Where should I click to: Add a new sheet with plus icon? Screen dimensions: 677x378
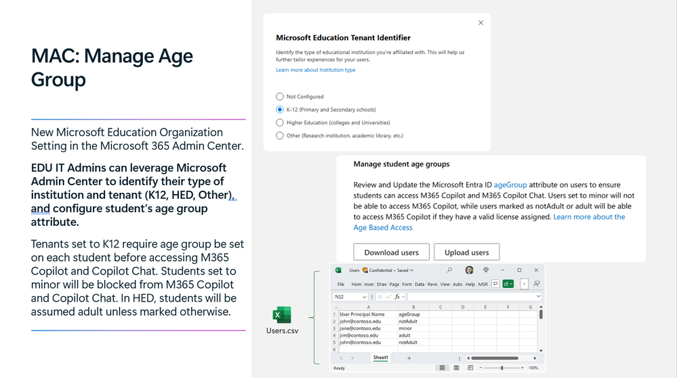[x=409, y=358]
